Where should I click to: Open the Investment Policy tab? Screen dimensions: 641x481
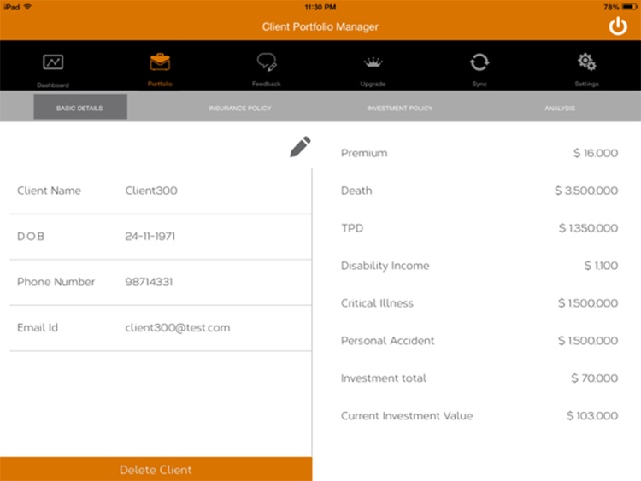[399, 108]
